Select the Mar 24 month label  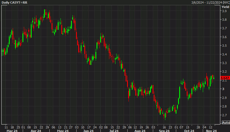click(12, 130)
